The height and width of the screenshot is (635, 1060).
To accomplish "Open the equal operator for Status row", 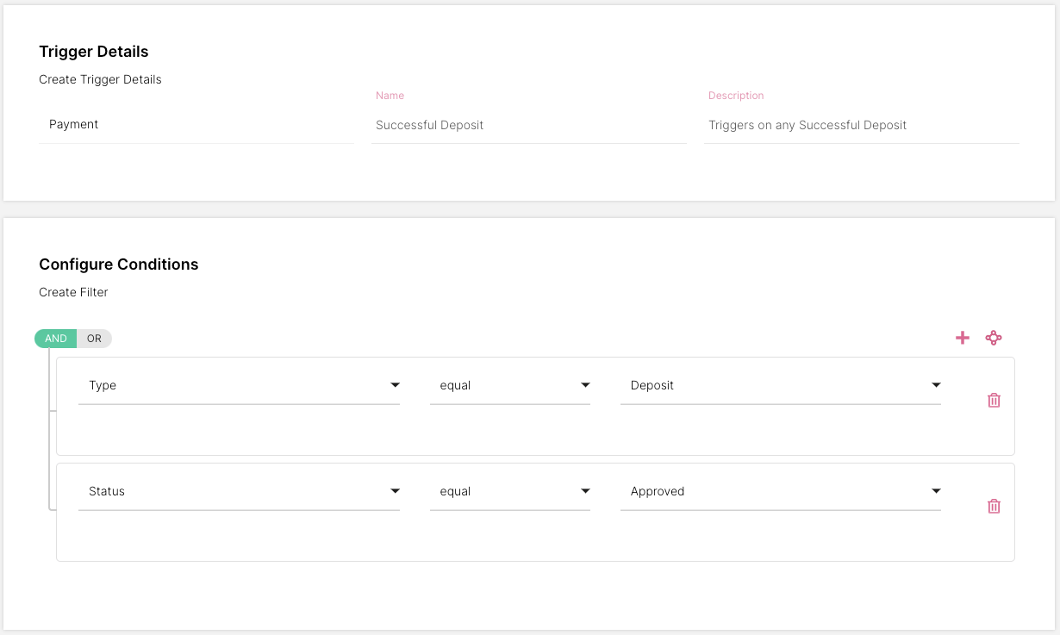I will tap(509, 492).
